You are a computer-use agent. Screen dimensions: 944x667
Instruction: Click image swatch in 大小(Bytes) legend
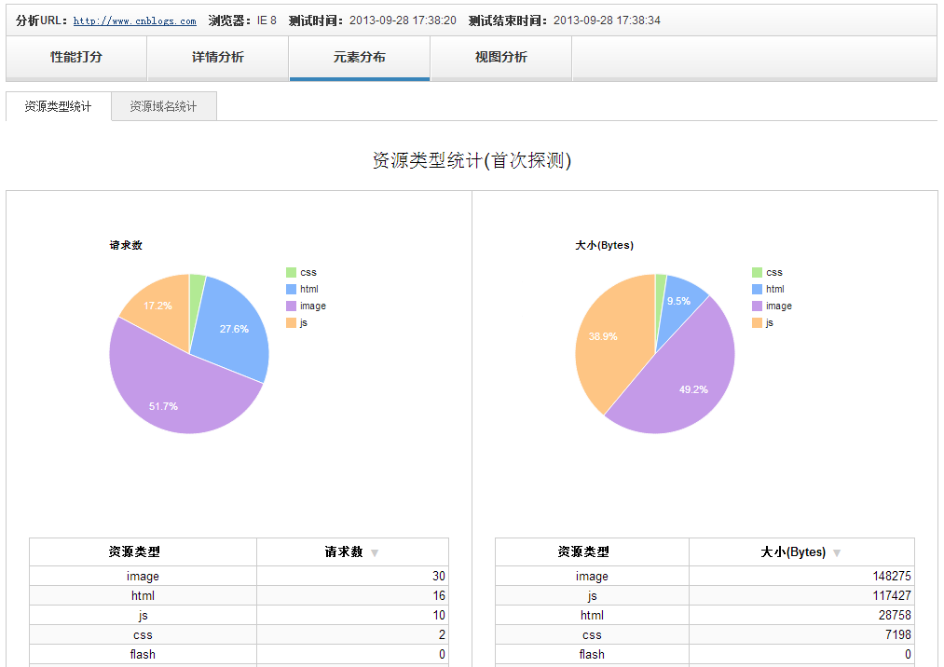[758, 306]
